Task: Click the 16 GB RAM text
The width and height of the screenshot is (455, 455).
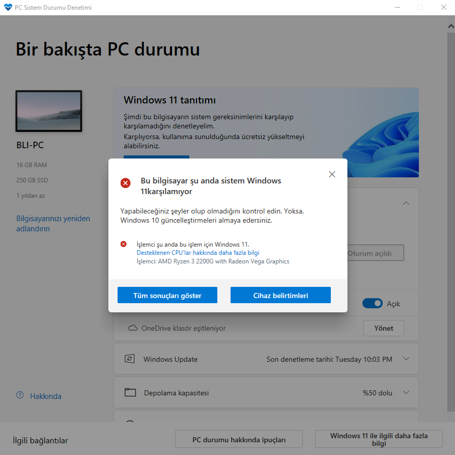Action: 32,165
